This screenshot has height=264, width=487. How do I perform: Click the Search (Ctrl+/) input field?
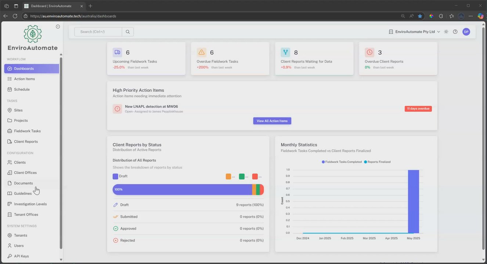pyautogui.click(x=98, y=32)
